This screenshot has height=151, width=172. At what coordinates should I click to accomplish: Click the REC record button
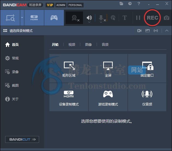click(152, 18)
